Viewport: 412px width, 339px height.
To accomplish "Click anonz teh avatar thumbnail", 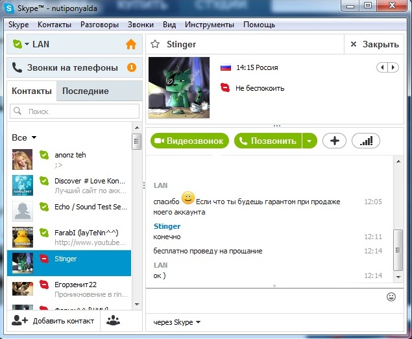I will (x=23, y=159).
